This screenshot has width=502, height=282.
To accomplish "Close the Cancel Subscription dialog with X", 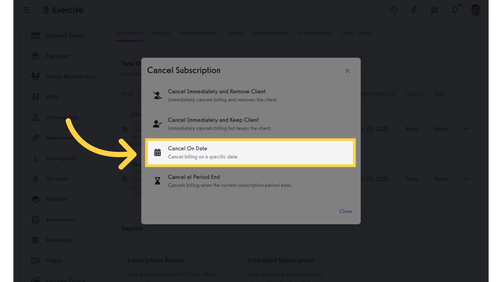I will point(347,71).
